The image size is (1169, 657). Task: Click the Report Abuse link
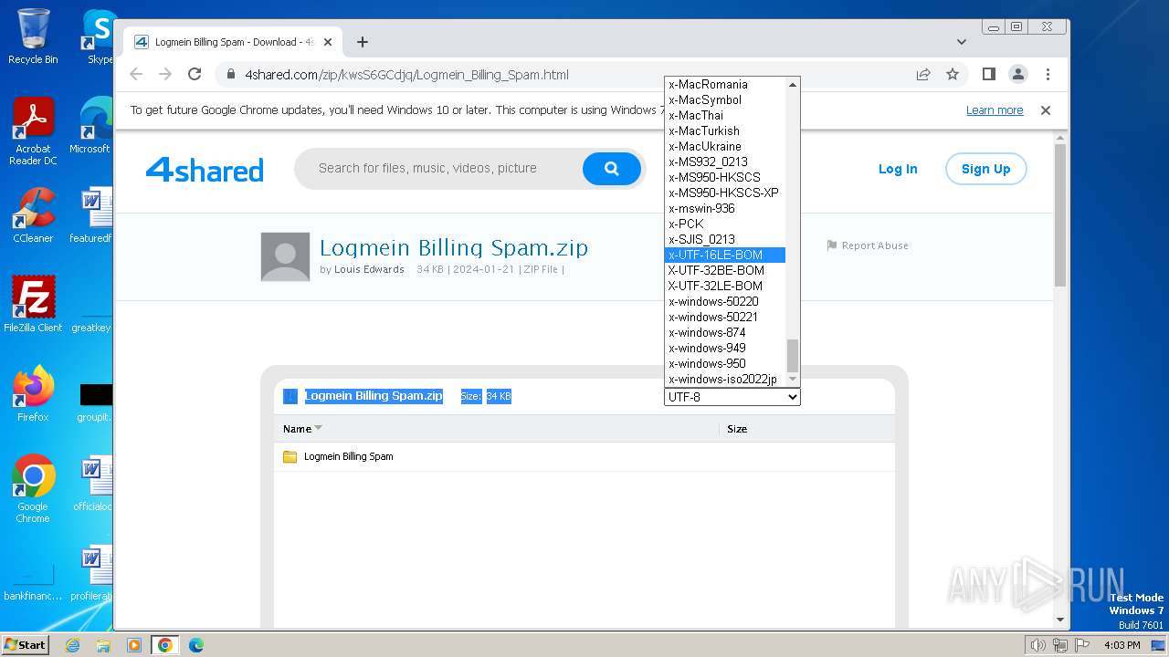tap(875, 245)
